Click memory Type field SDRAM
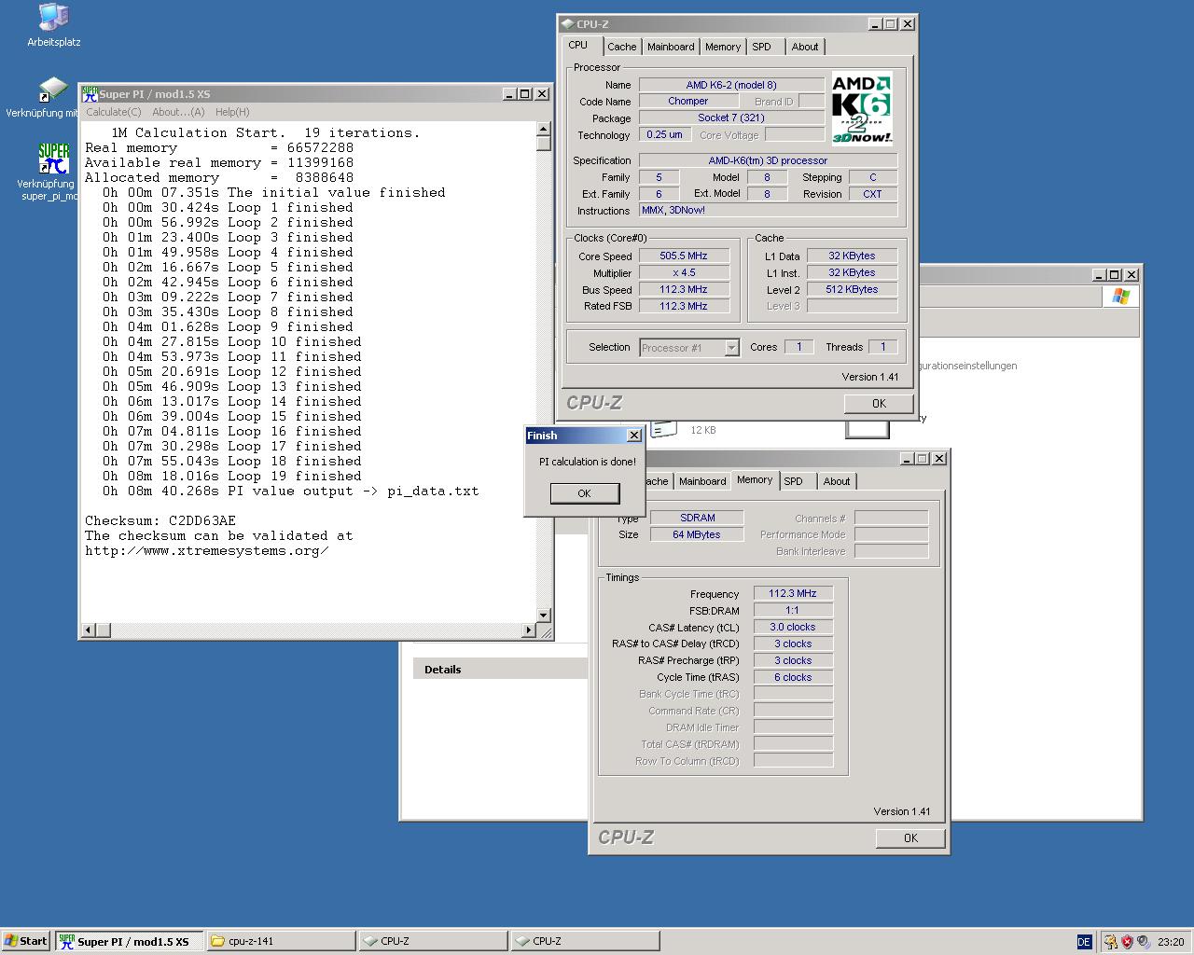 pyautogui.click(x=698, y=518)
